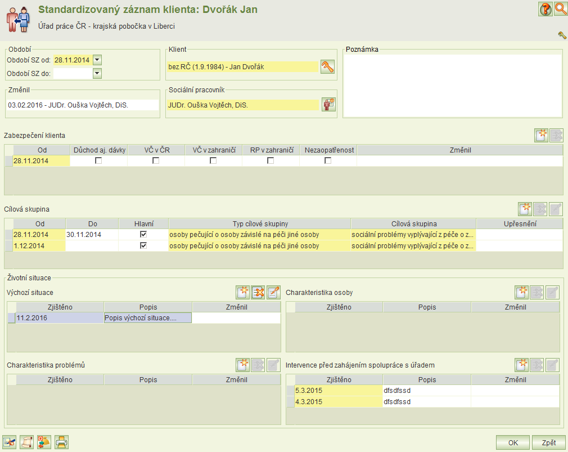Select the 30.11.2014 Do cell in Cílová skupina

tap(92, 235)
